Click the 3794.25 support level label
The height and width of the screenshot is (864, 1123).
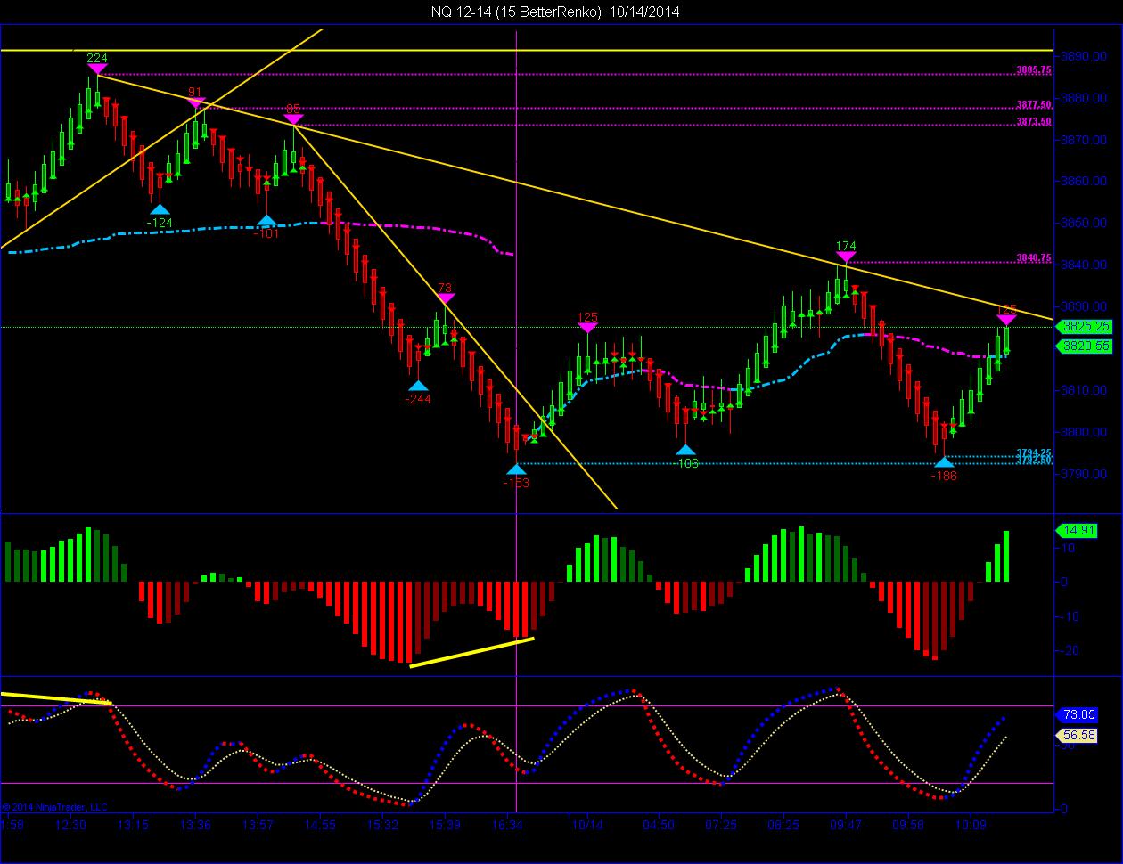tap(1034, 452)
